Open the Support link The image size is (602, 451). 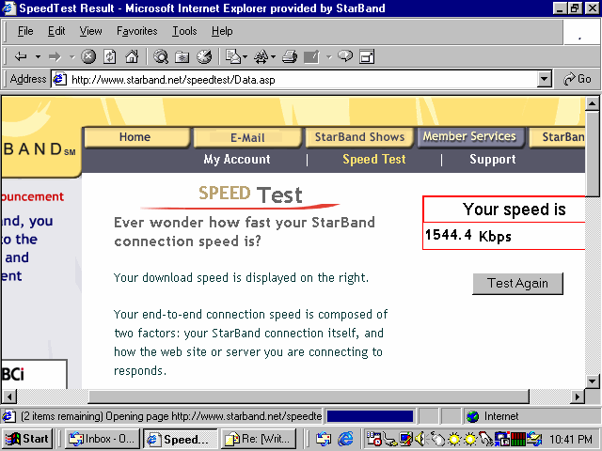[493, 159]
